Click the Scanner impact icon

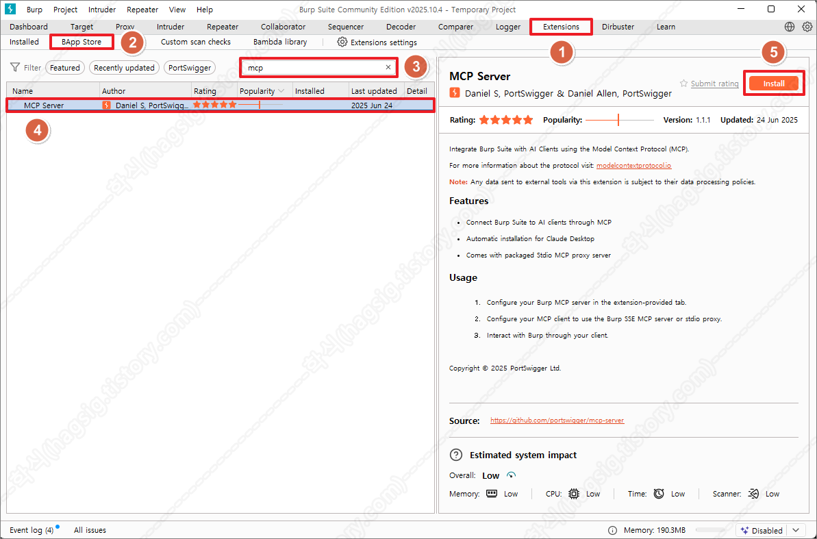tap(753, 493)
